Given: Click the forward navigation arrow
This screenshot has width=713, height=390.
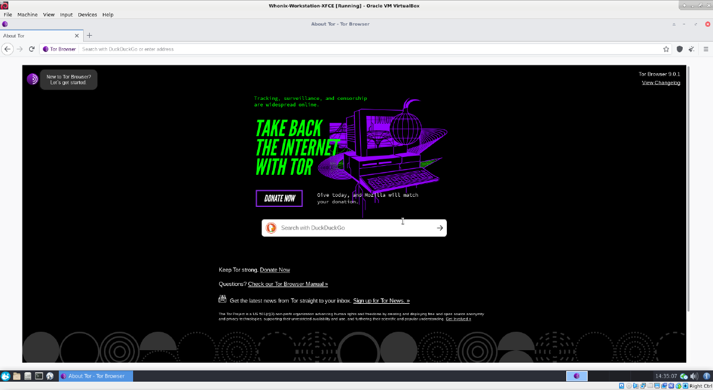Looking at the screenshot, I should tap(20, 49).
